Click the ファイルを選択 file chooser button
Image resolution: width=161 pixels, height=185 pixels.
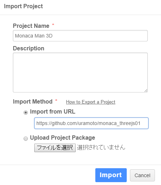(55, 148)
